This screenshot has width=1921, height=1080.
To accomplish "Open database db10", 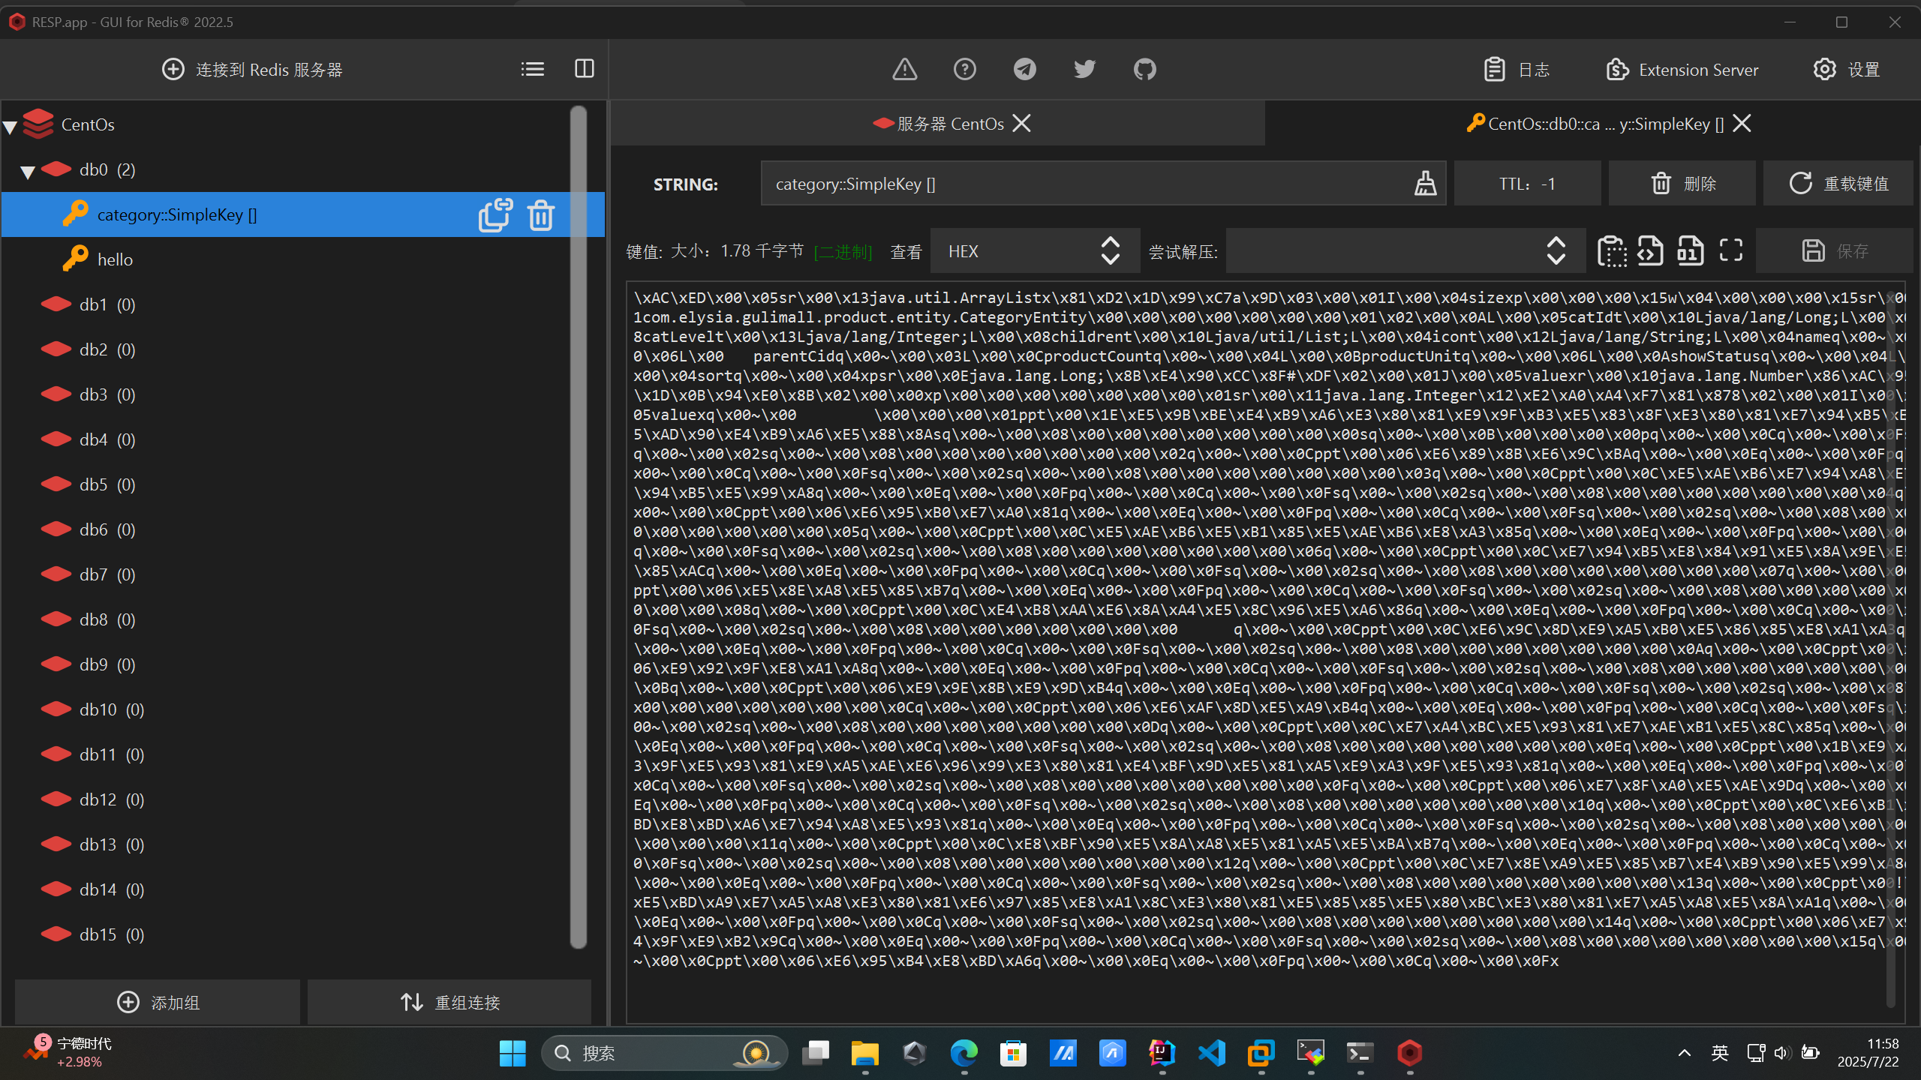I will pyautogui.click(x=112, y=709).
